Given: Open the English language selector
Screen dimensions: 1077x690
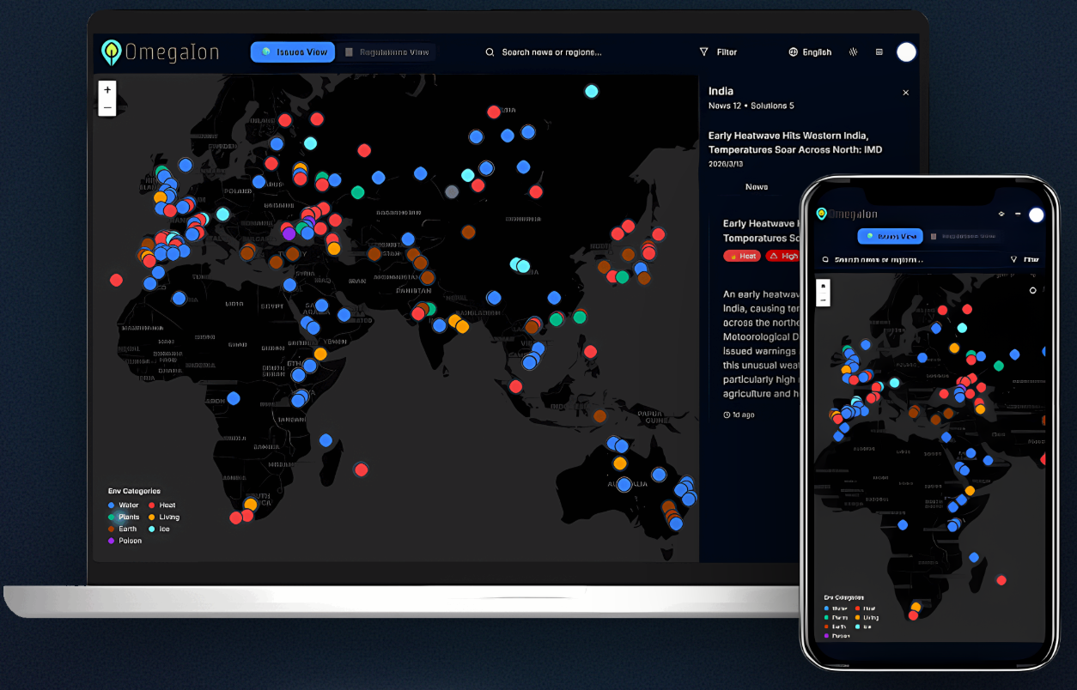Looking at the screenshot, I should [810, 52].
